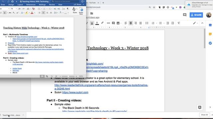Click the Sort icon in Word
The image size is (213, 119).
64,9
